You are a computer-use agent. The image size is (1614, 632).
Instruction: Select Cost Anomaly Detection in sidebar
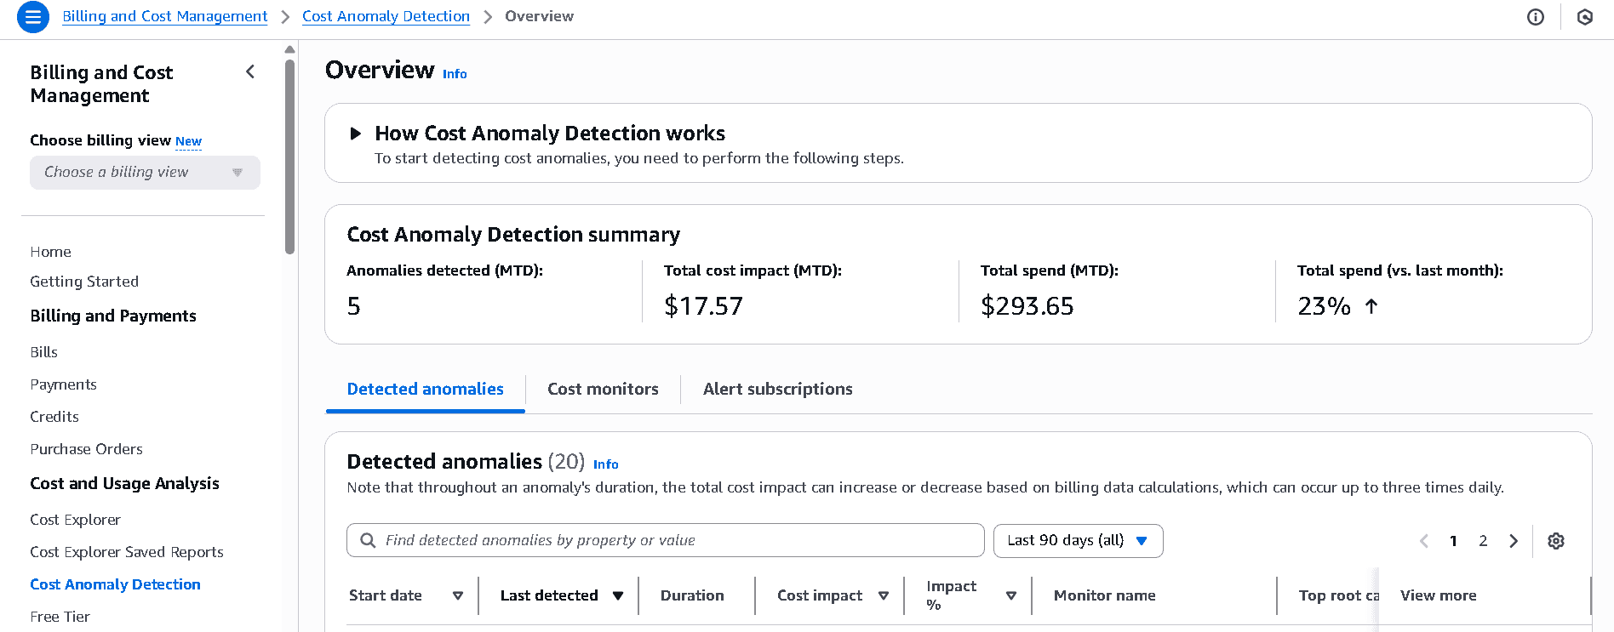tap(115, 584)
